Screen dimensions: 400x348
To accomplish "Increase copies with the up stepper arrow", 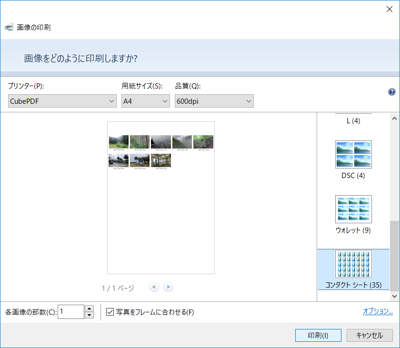I will coord(89,308).
